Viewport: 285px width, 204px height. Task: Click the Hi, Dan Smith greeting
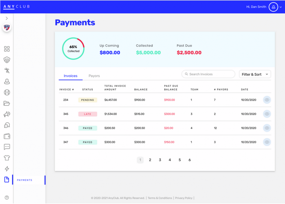tap(256, 7)
